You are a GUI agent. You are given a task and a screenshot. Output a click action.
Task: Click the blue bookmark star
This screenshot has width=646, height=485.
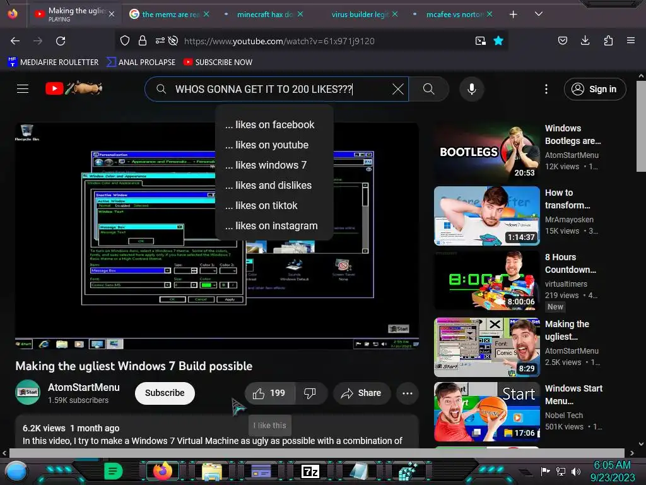498,41
